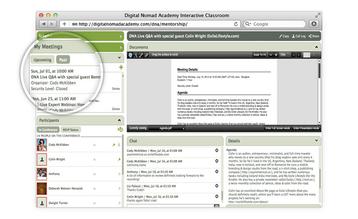Switch to Upcoming meetings tab
This screenshot has width=358, height=219.
click(42, 60)
